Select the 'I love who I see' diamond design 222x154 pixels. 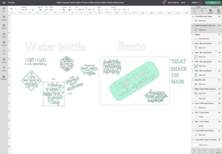(x=31, y=80)
